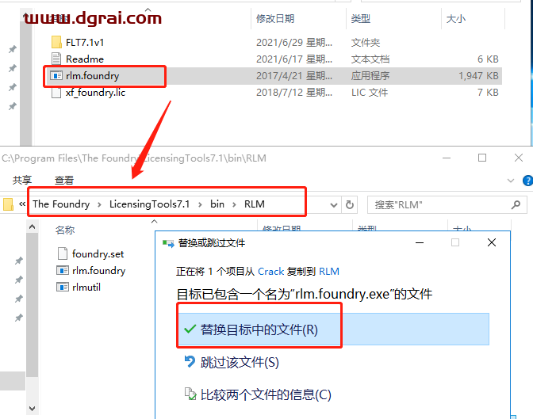
Task: Click the pin icon beside the xf_foundry.lic row
Action: [13, 106]
